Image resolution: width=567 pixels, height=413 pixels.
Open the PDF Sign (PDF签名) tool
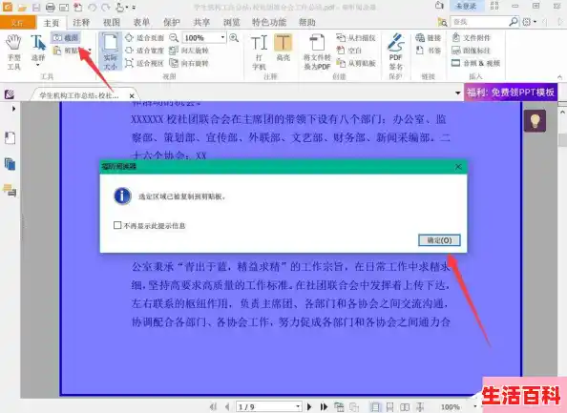coord(396,52)
